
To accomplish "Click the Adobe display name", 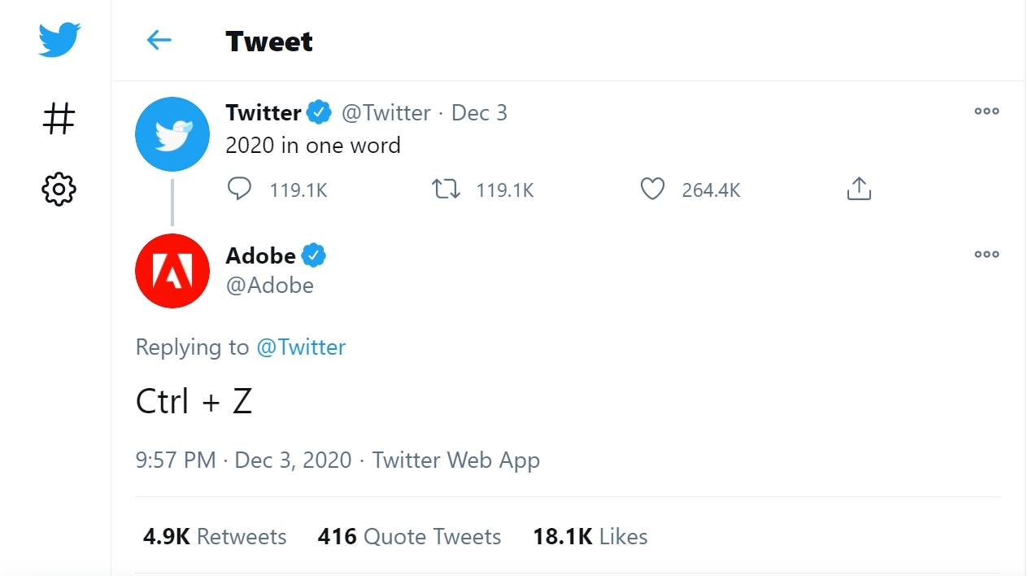I will [x=260, y=255].
